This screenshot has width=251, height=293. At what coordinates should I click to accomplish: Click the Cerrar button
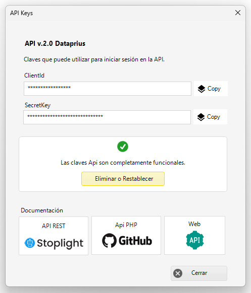point(199,273)
